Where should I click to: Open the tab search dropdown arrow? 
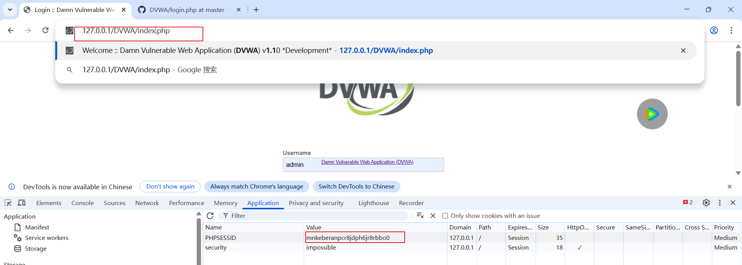click(10, 10)
